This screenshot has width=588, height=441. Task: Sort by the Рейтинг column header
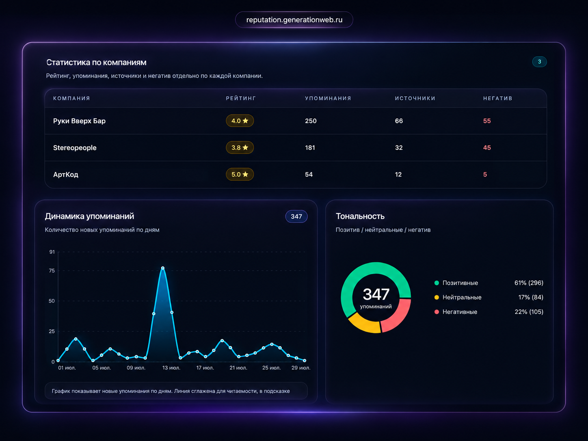tap(241, 98)
